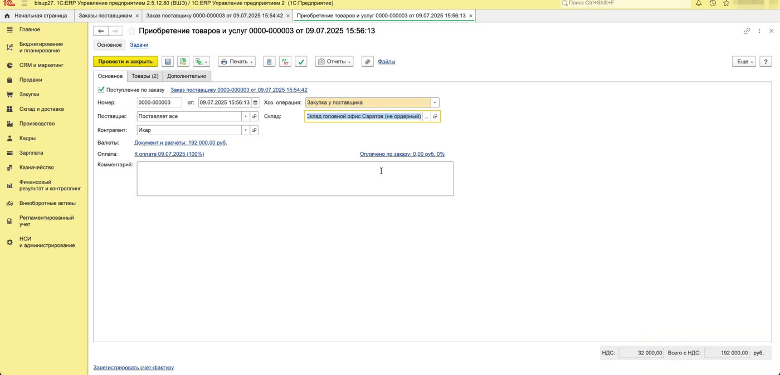The image size is (780, 375).
Task: Click the post document icon next to save
Action: (183, 62)
